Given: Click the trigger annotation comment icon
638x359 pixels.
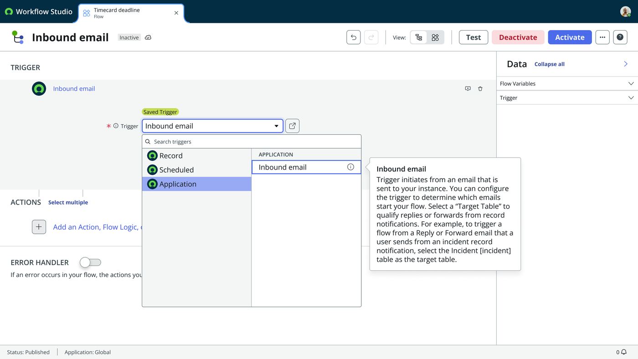Looking at the screenshot, I should tap(468, 89).
